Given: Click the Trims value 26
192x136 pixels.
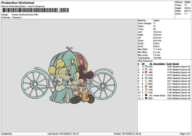Looking at the screenshot, I should click(154, 29).
